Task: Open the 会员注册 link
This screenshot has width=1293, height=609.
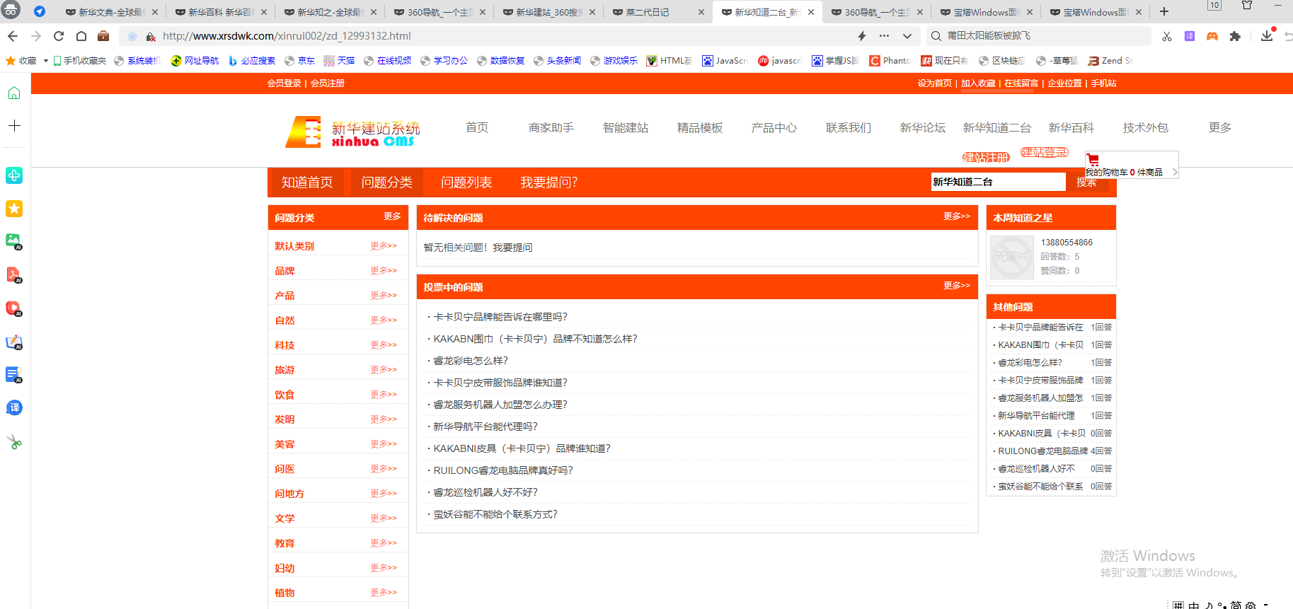Action: point(327,83)
